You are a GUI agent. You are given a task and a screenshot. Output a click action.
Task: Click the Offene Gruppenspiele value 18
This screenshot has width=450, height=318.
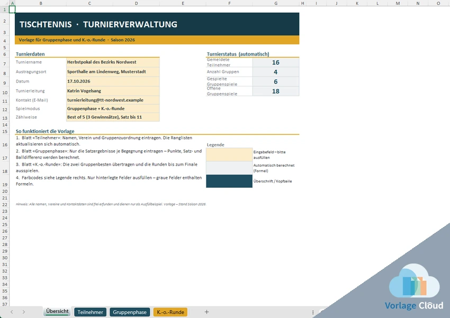[275, 91]
